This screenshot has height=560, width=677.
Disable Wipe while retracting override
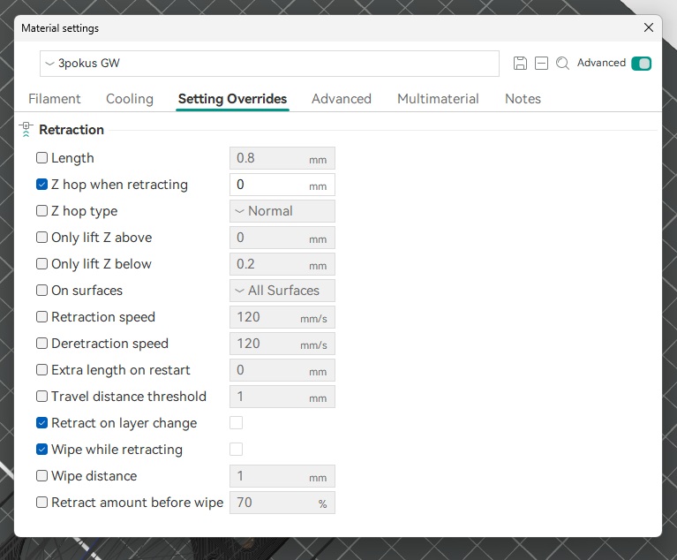click(42, 450)
